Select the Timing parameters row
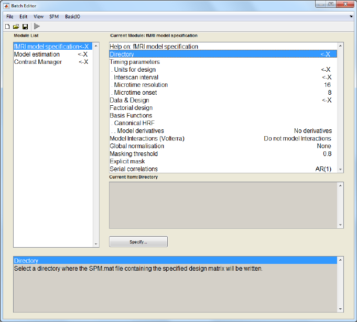 223,62
